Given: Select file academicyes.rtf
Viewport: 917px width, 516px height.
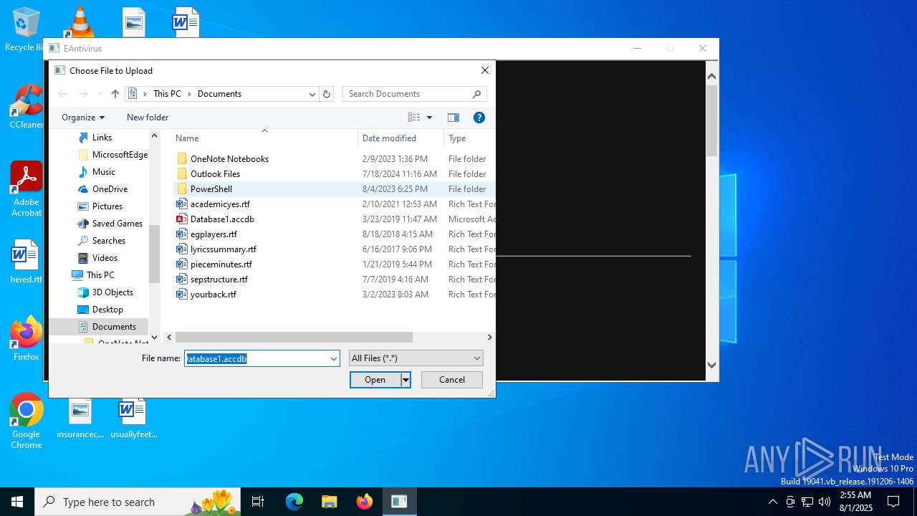Looking at the screenshot, I should pyautogui.click(x=220, y=204).
